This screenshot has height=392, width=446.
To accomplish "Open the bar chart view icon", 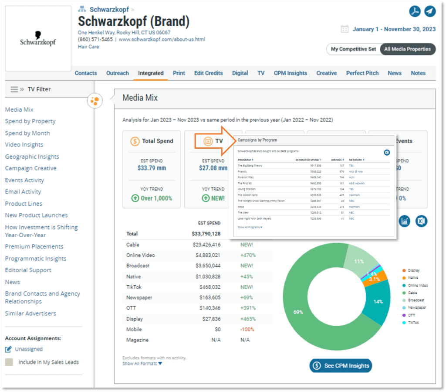I will click(x=405, y=221).
